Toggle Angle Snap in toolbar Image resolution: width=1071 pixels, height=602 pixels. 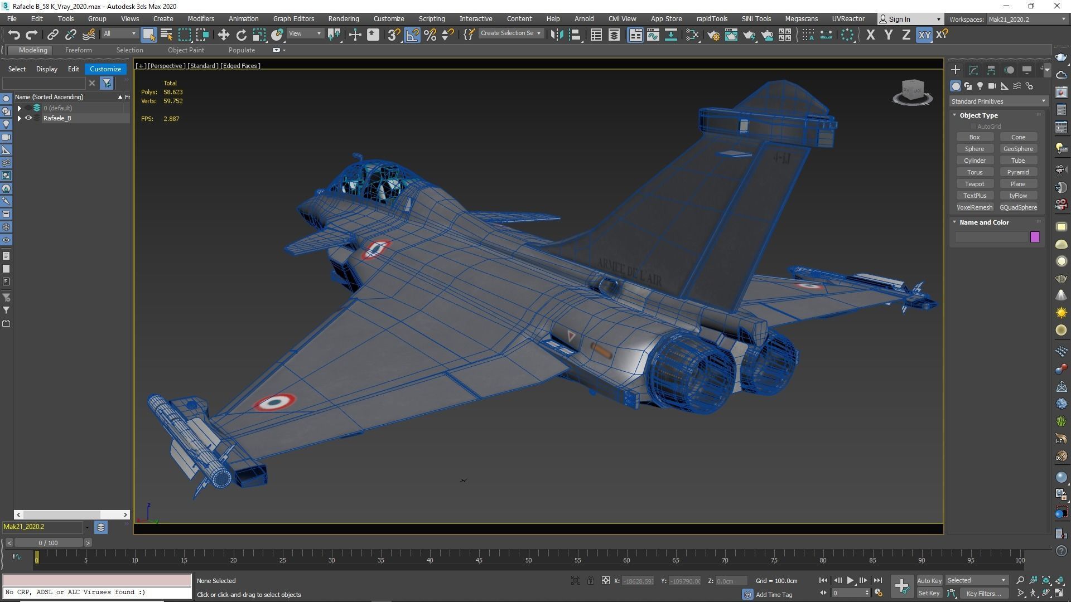[412, 35]
